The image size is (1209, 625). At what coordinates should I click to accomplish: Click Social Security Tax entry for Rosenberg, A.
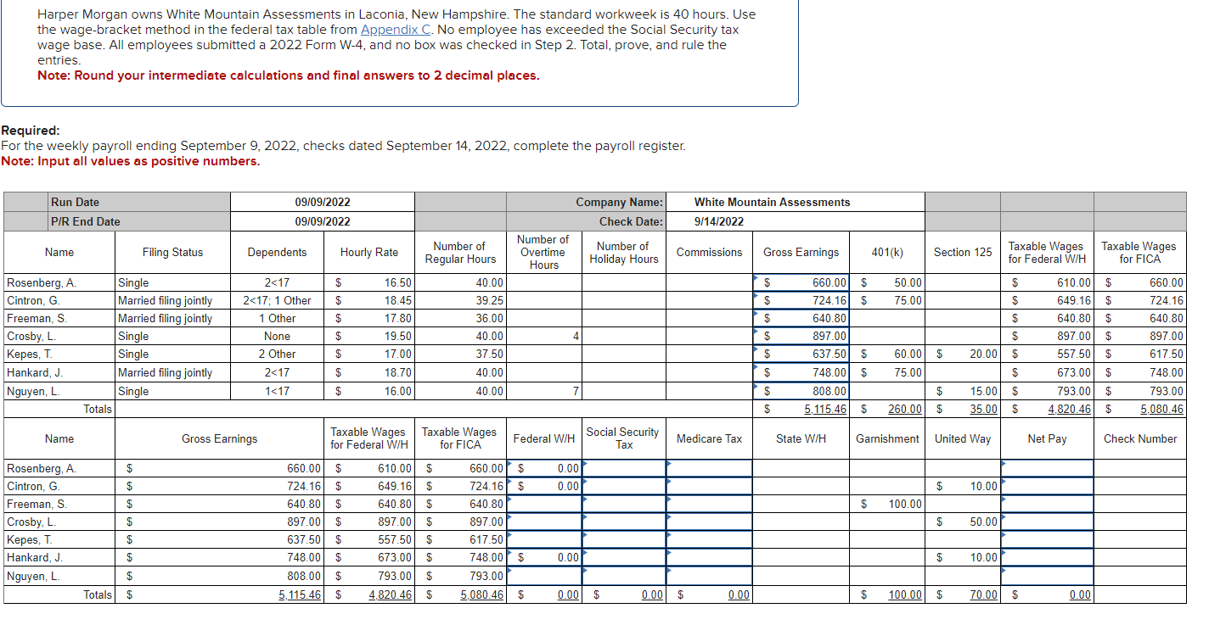[622, 468]
